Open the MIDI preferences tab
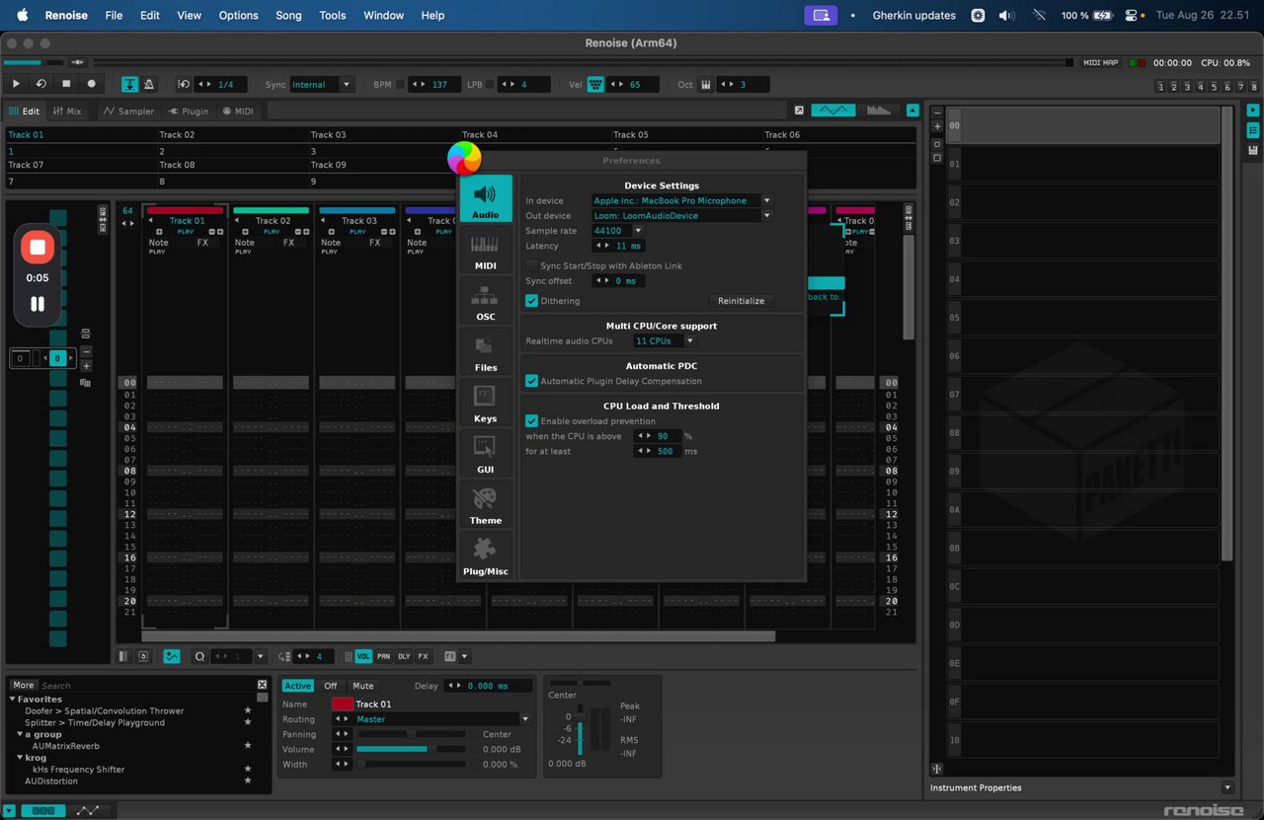Screen dimensions: 1264x820 point(486,250)
